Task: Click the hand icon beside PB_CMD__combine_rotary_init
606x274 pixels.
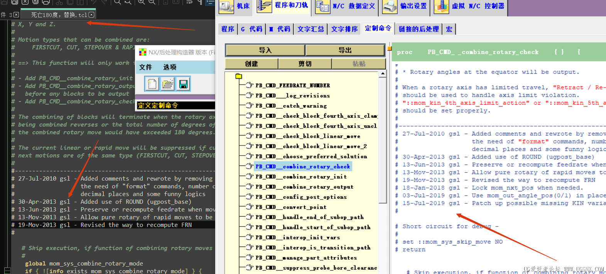Action: click(250, 176)
